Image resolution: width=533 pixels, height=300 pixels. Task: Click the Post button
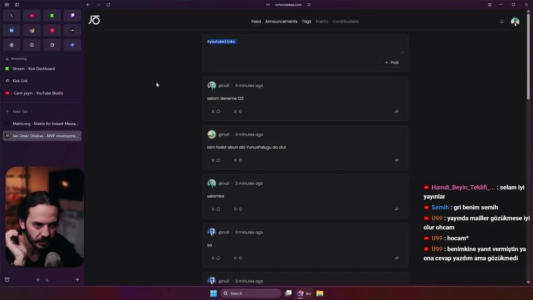(391, 62)
